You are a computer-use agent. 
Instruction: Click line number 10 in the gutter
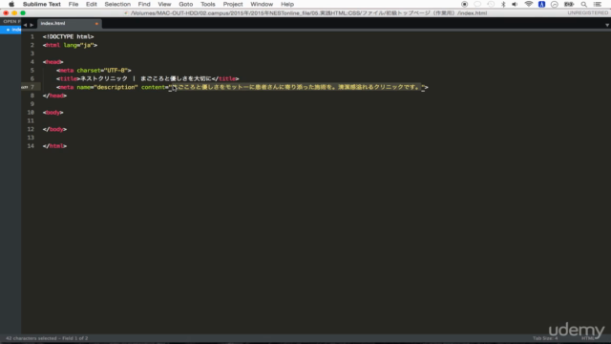(x=31, y=113)
